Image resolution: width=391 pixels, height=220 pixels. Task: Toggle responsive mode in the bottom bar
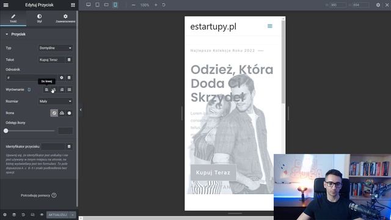coord(32,215)
